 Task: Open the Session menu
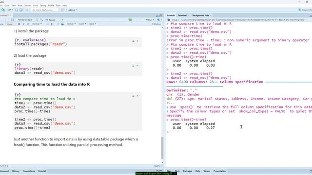(28, 5)
